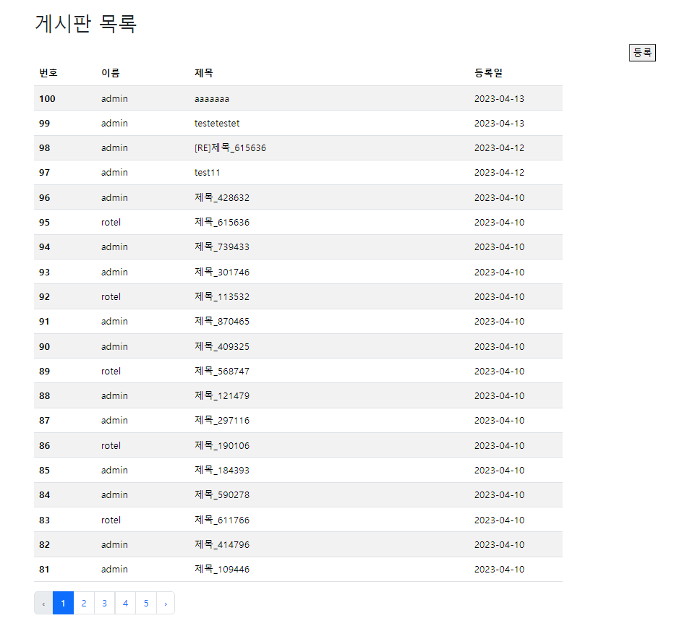Click date 2023-04-13 in row 100

[x=499, y=99]
